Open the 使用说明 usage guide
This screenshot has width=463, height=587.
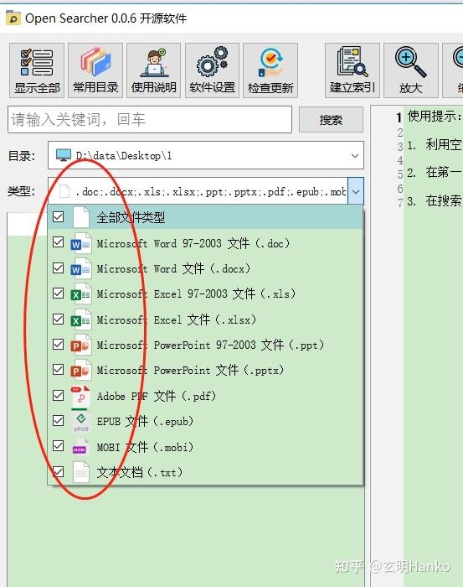153,70
